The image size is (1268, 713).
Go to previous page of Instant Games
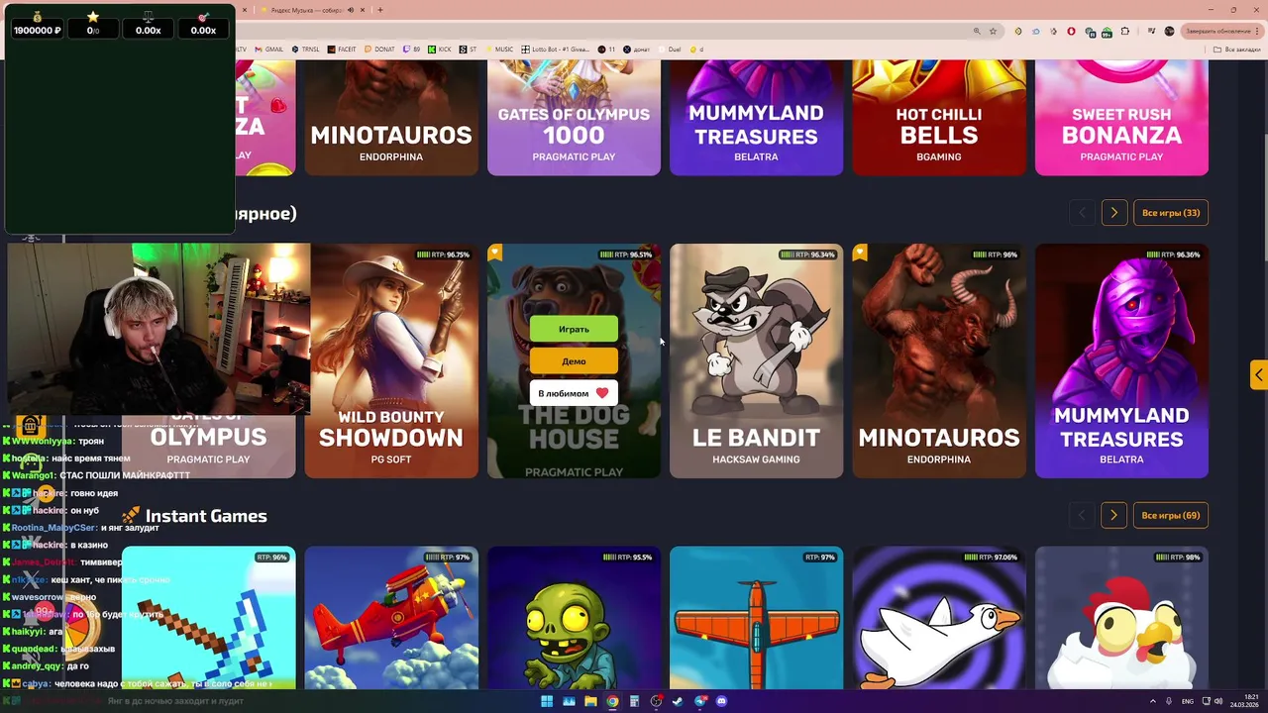point(1082,515)
